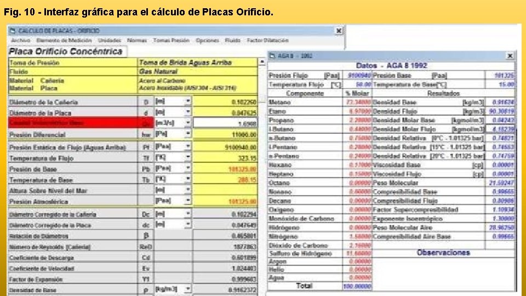This screenshot has height=296, width=526.
Task: Open unit dropdown for Presión de Base
Action: (x=188, y=168)
